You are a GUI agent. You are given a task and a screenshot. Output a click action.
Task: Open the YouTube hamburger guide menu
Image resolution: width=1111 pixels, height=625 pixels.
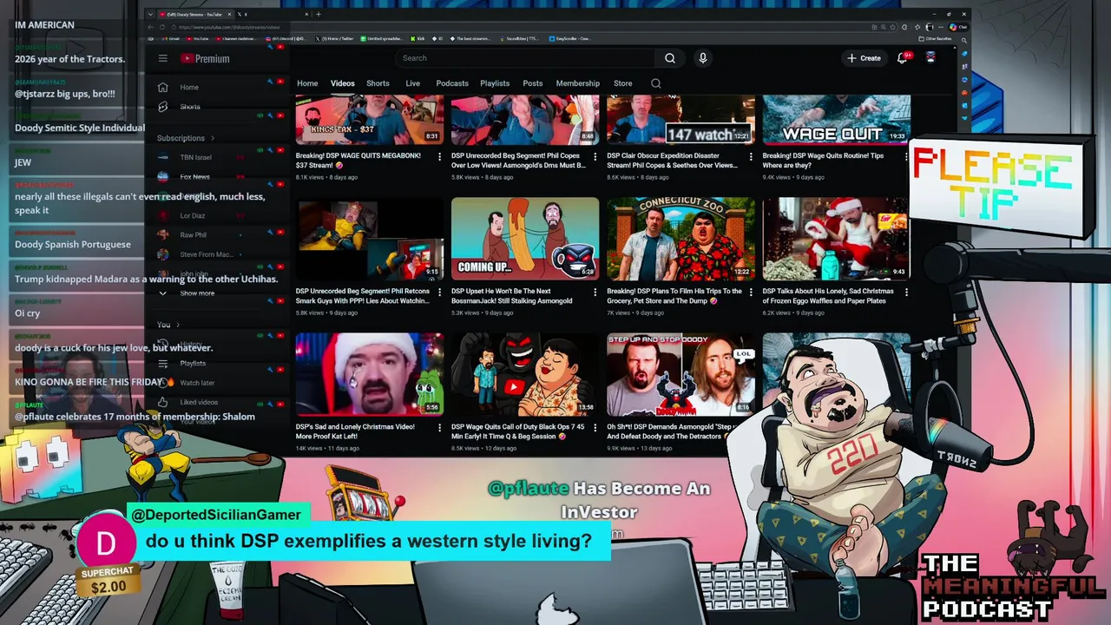tap(162, 58)
